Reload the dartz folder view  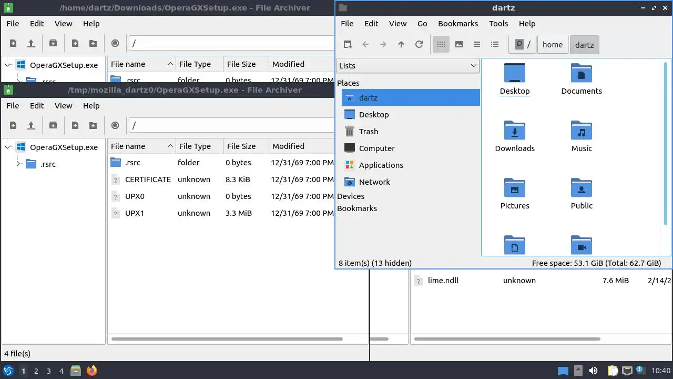click(419, 44)
